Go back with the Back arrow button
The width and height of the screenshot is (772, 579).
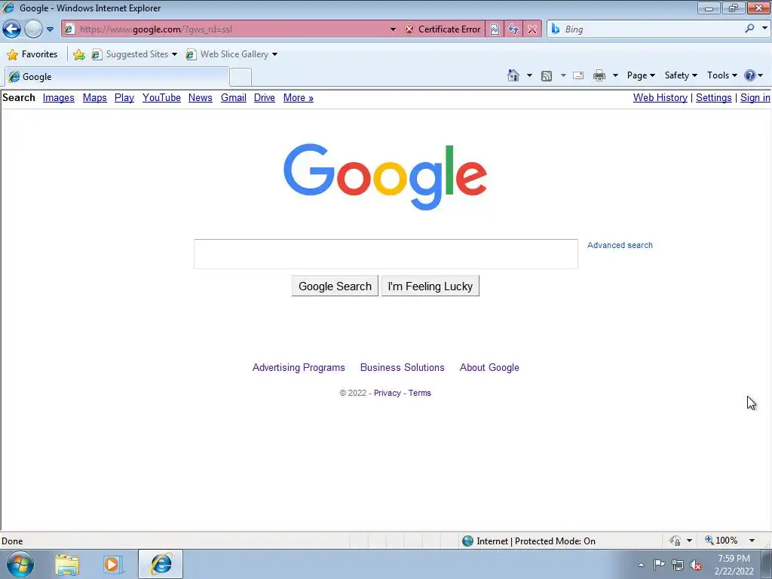[x=12, y=29]
